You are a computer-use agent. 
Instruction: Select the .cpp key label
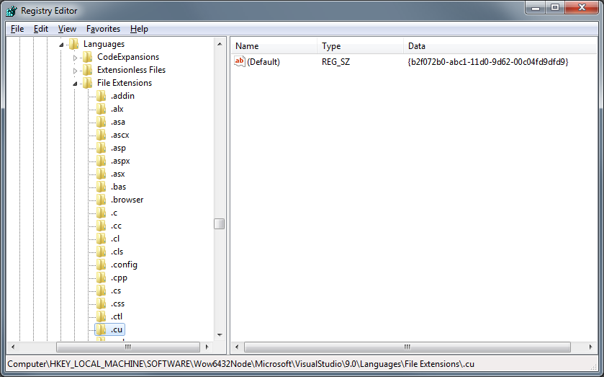[119, 278]
